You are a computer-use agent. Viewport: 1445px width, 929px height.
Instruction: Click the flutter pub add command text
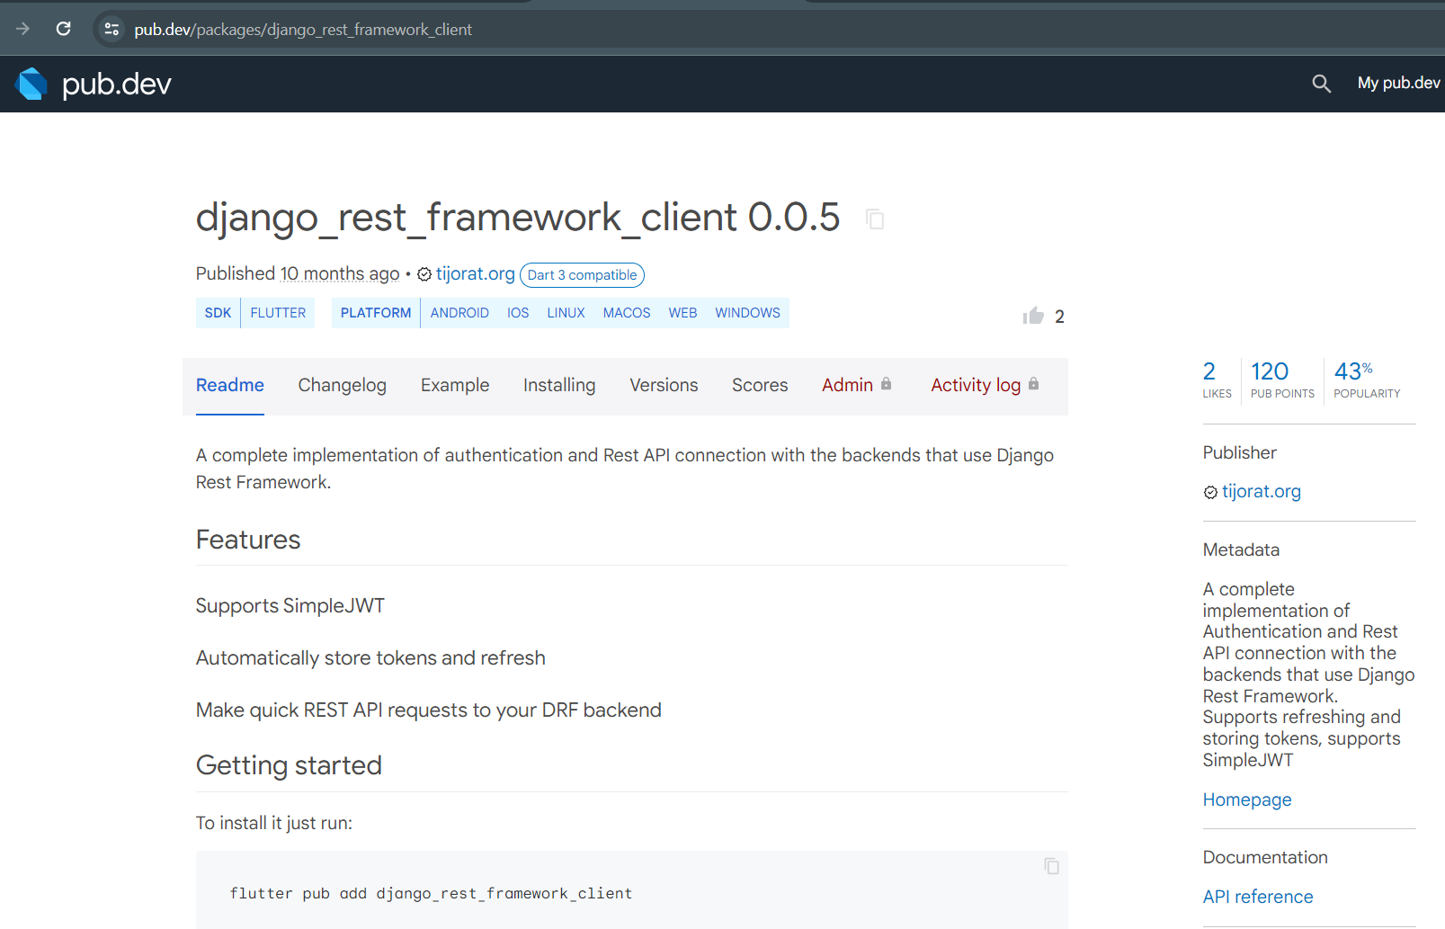[x=431, y=893]
